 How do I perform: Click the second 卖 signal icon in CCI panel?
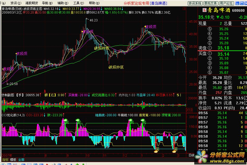78,121
